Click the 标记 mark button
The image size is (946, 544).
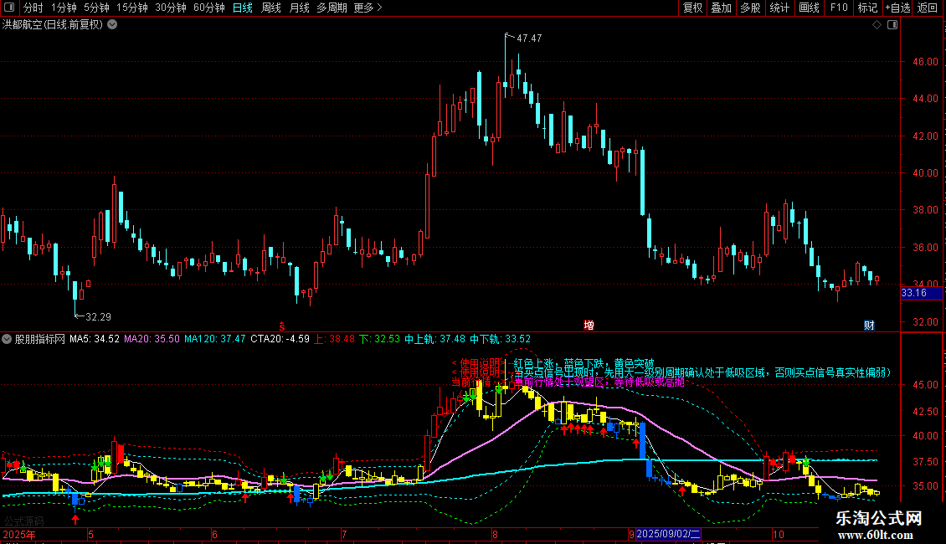[x=867, y=8]
